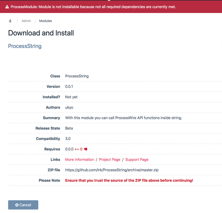Click the 'Not yet' installed status

(71, 97)
